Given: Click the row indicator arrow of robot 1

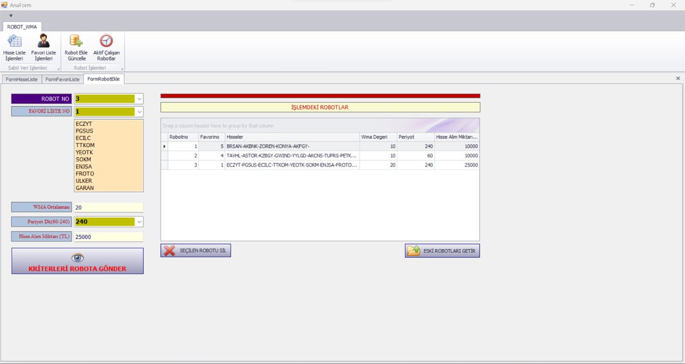Looking at the screenshot, I should tap(164, 147).
